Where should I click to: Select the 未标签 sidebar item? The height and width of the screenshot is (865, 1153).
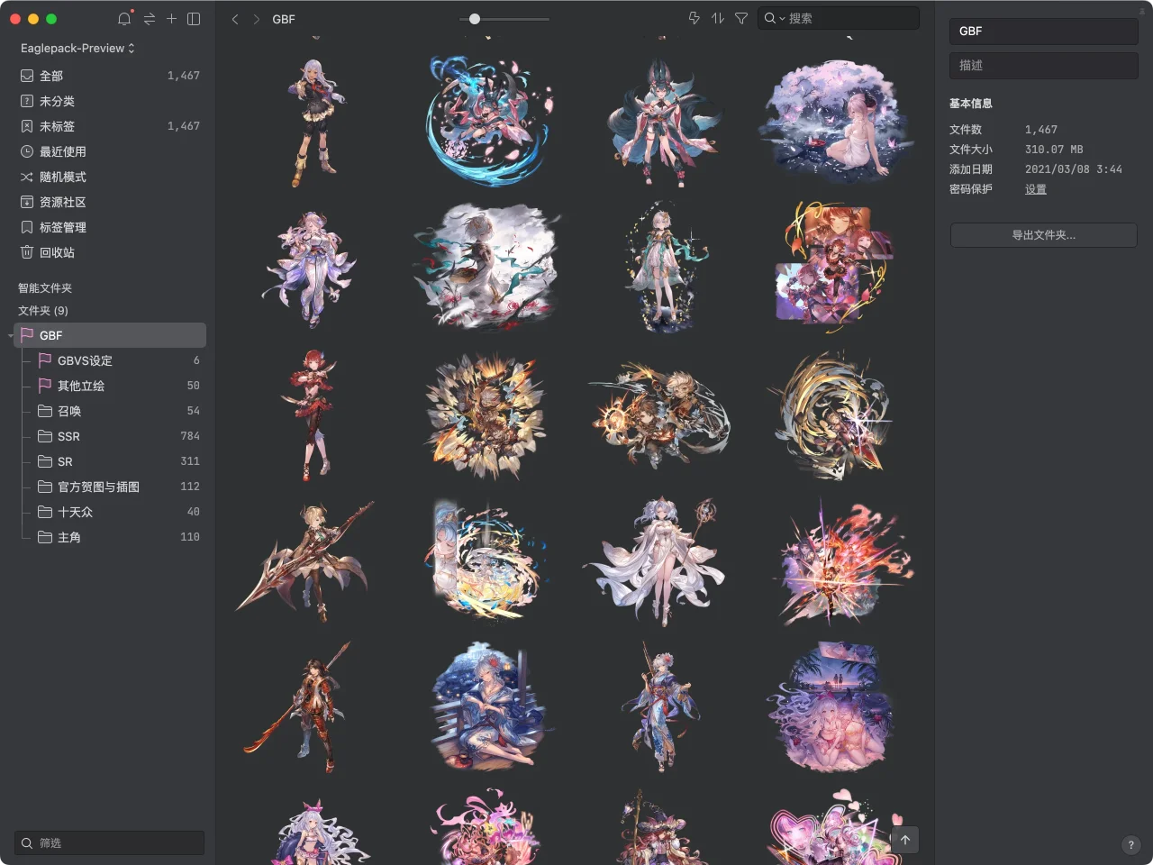coord(110,126)
